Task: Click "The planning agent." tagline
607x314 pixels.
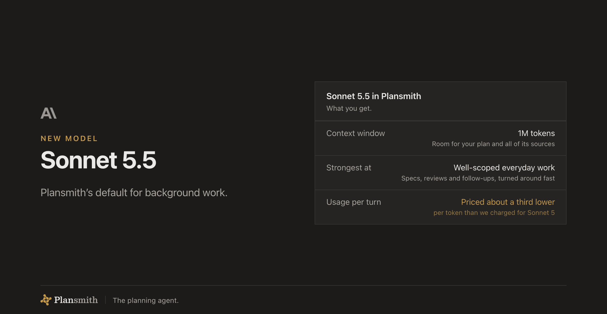Action: 146,300
